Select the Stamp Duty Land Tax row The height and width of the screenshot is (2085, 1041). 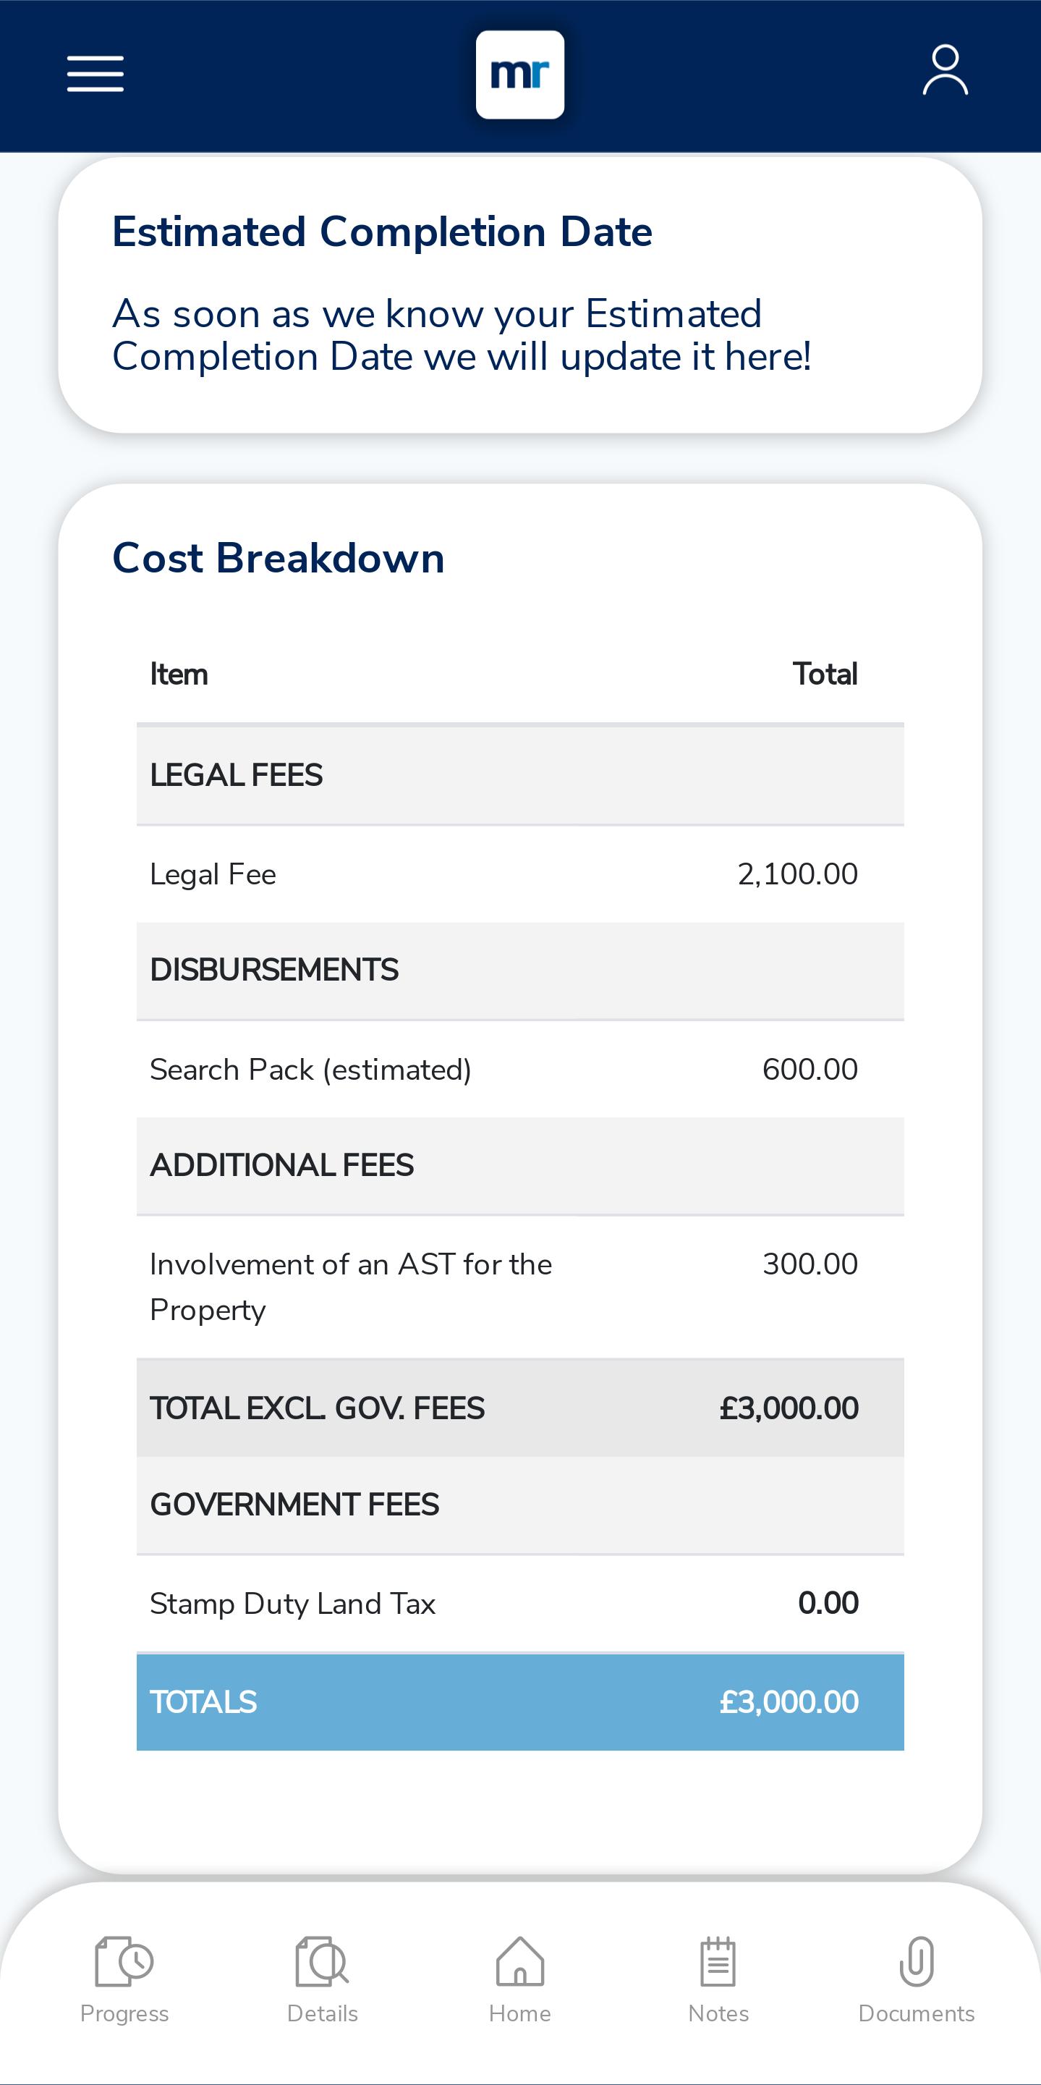[x=520, y=1604]
